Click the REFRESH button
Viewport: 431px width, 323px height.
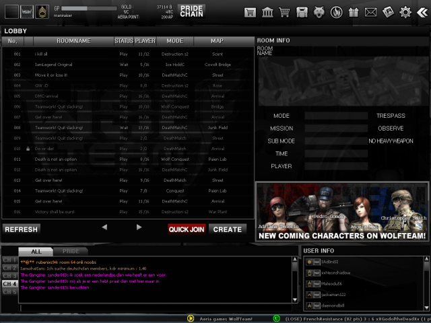[21, 229]
